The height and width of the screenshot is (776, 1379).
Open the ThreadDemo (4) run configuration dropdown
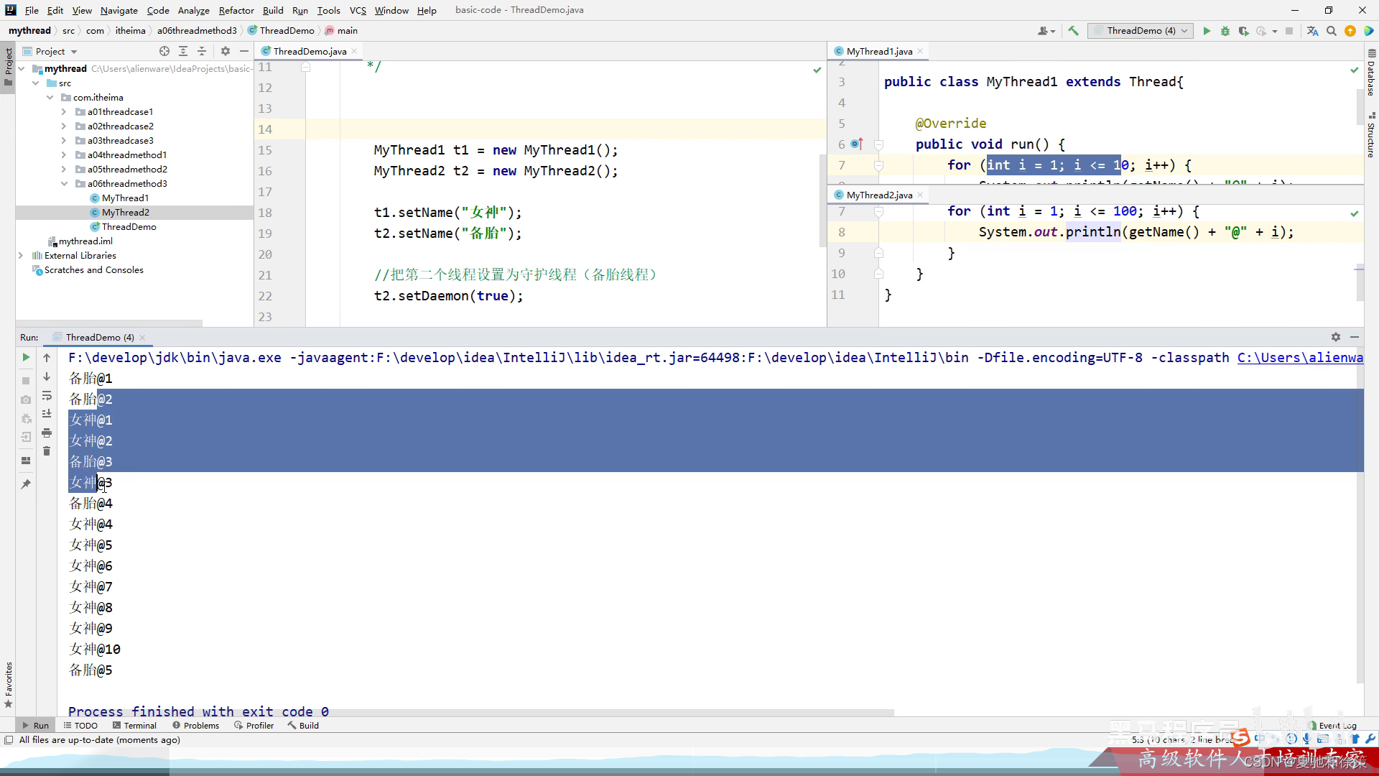(x=1141, y=31)
